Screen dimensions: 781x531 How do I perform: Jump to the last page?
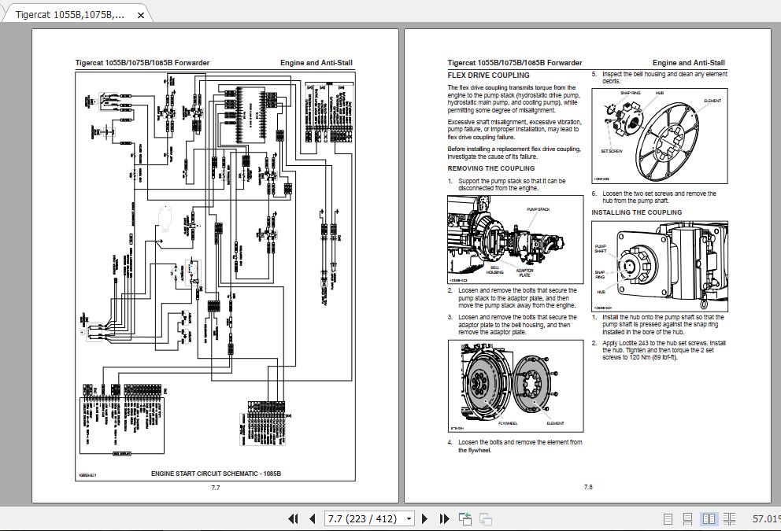pos(444,519)
